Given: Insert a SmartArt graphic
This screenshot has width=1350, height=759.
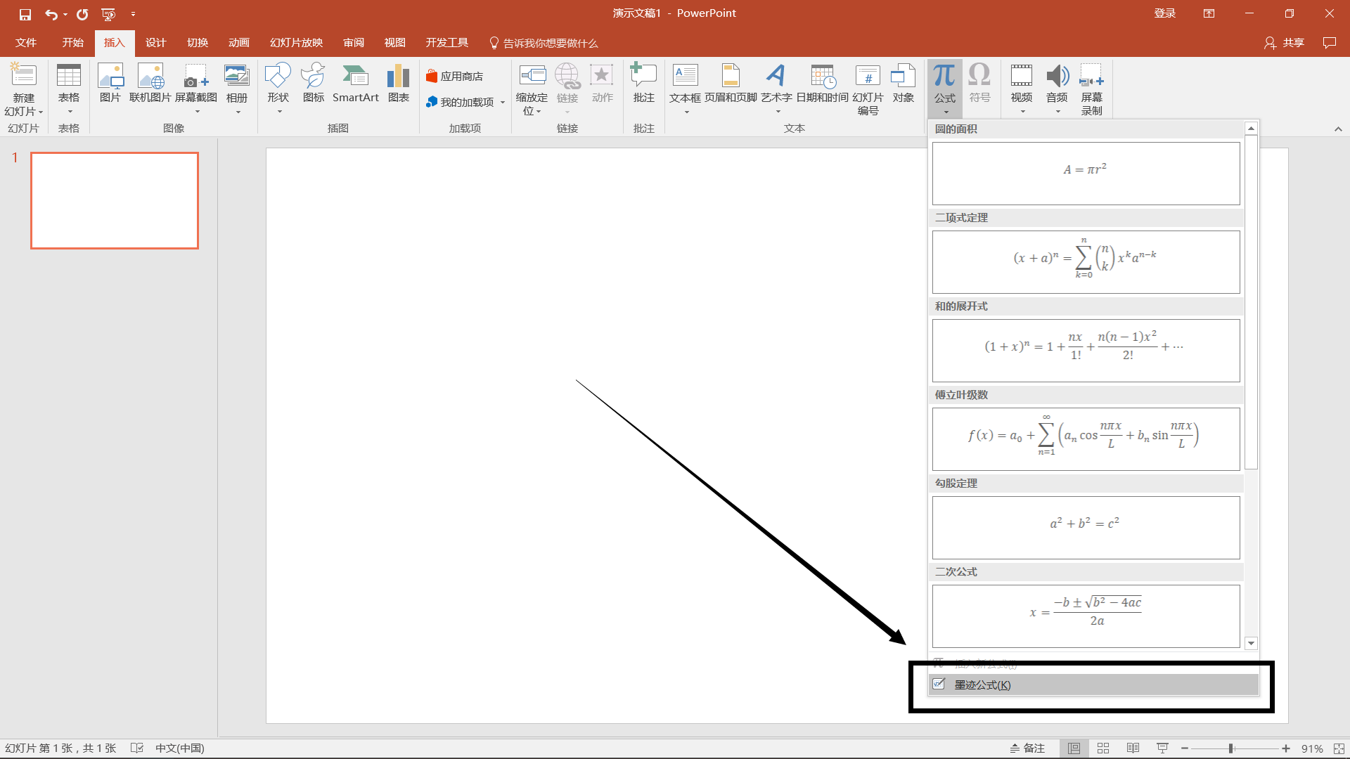Looking at the screenshot, I should tap(356, 84).
